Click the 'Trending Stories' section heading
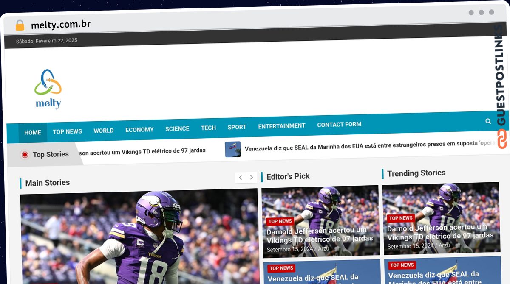 (x=416, y=173)
